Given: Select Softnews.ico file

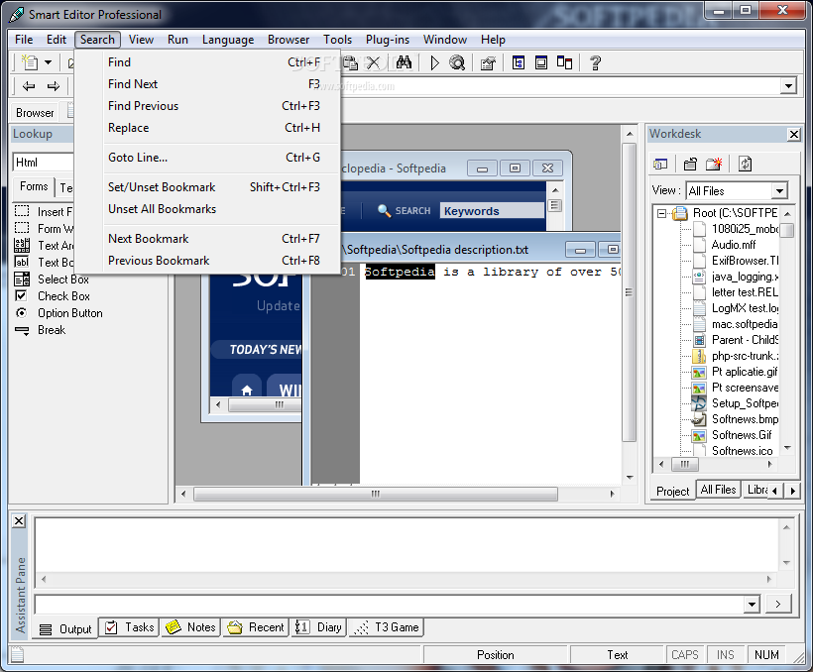Looking at the screenshot, I should 742,451.
